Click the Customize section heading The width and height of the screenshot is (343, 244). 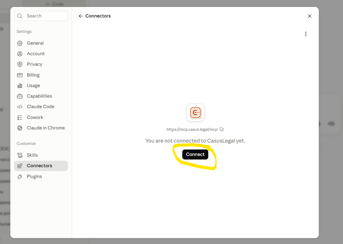[x=26, y=144]
